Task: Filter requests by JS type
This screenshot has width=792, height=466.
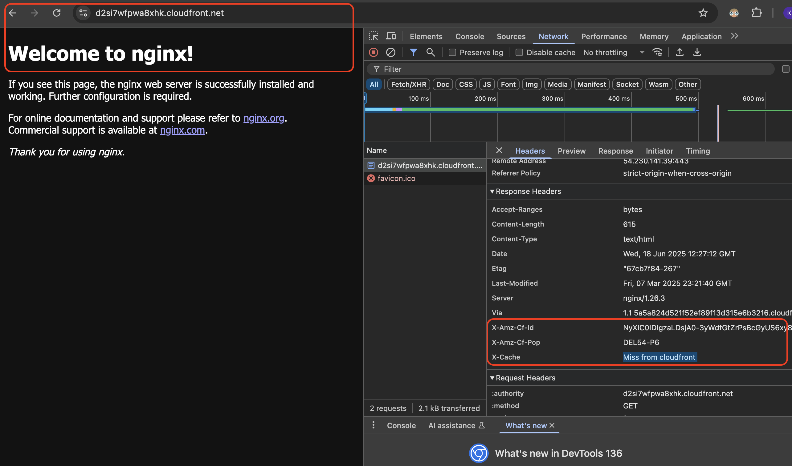Action: 487,84
